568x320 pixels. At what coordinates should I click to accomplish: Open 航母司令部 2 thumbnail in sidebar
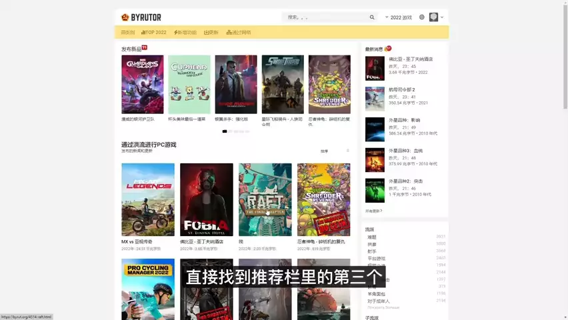coord(375,99)
